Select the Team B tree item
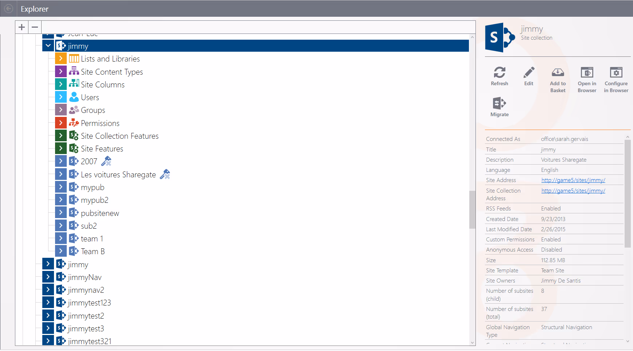Viewport: 633px width, 351px height. (93, 252)
